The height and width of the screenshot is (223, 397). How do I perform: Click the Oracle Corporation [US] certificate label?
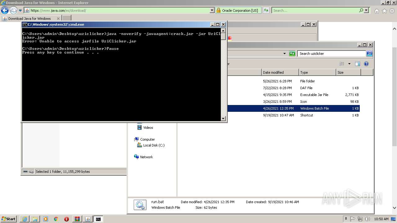pyautogui.click(x=240, y=11)
